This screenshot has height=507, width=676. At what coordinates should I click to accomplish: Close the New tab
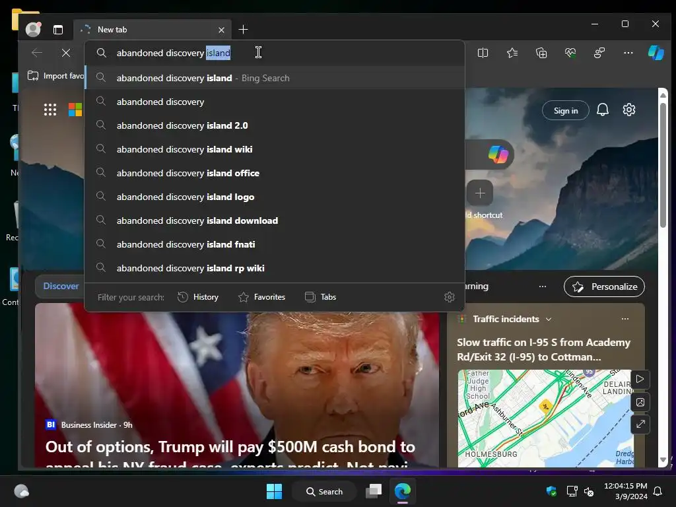[221, 30]
